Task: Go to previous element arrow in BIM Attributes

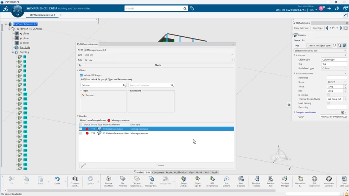Action: (x=327, y=28)
